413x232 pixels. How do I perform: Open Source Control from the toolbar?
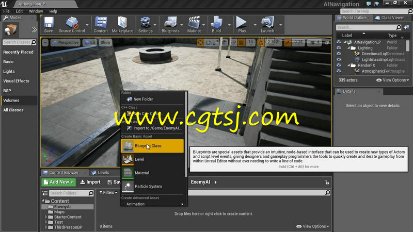72,25
